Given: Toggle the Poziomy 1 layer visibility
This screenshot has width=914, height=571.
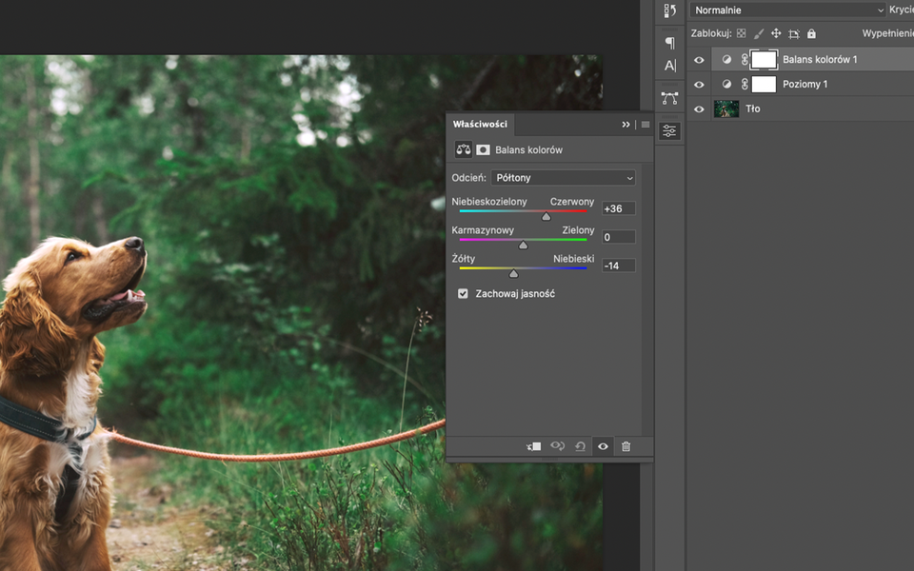Looking at the screenshot, I should (700, 85).
